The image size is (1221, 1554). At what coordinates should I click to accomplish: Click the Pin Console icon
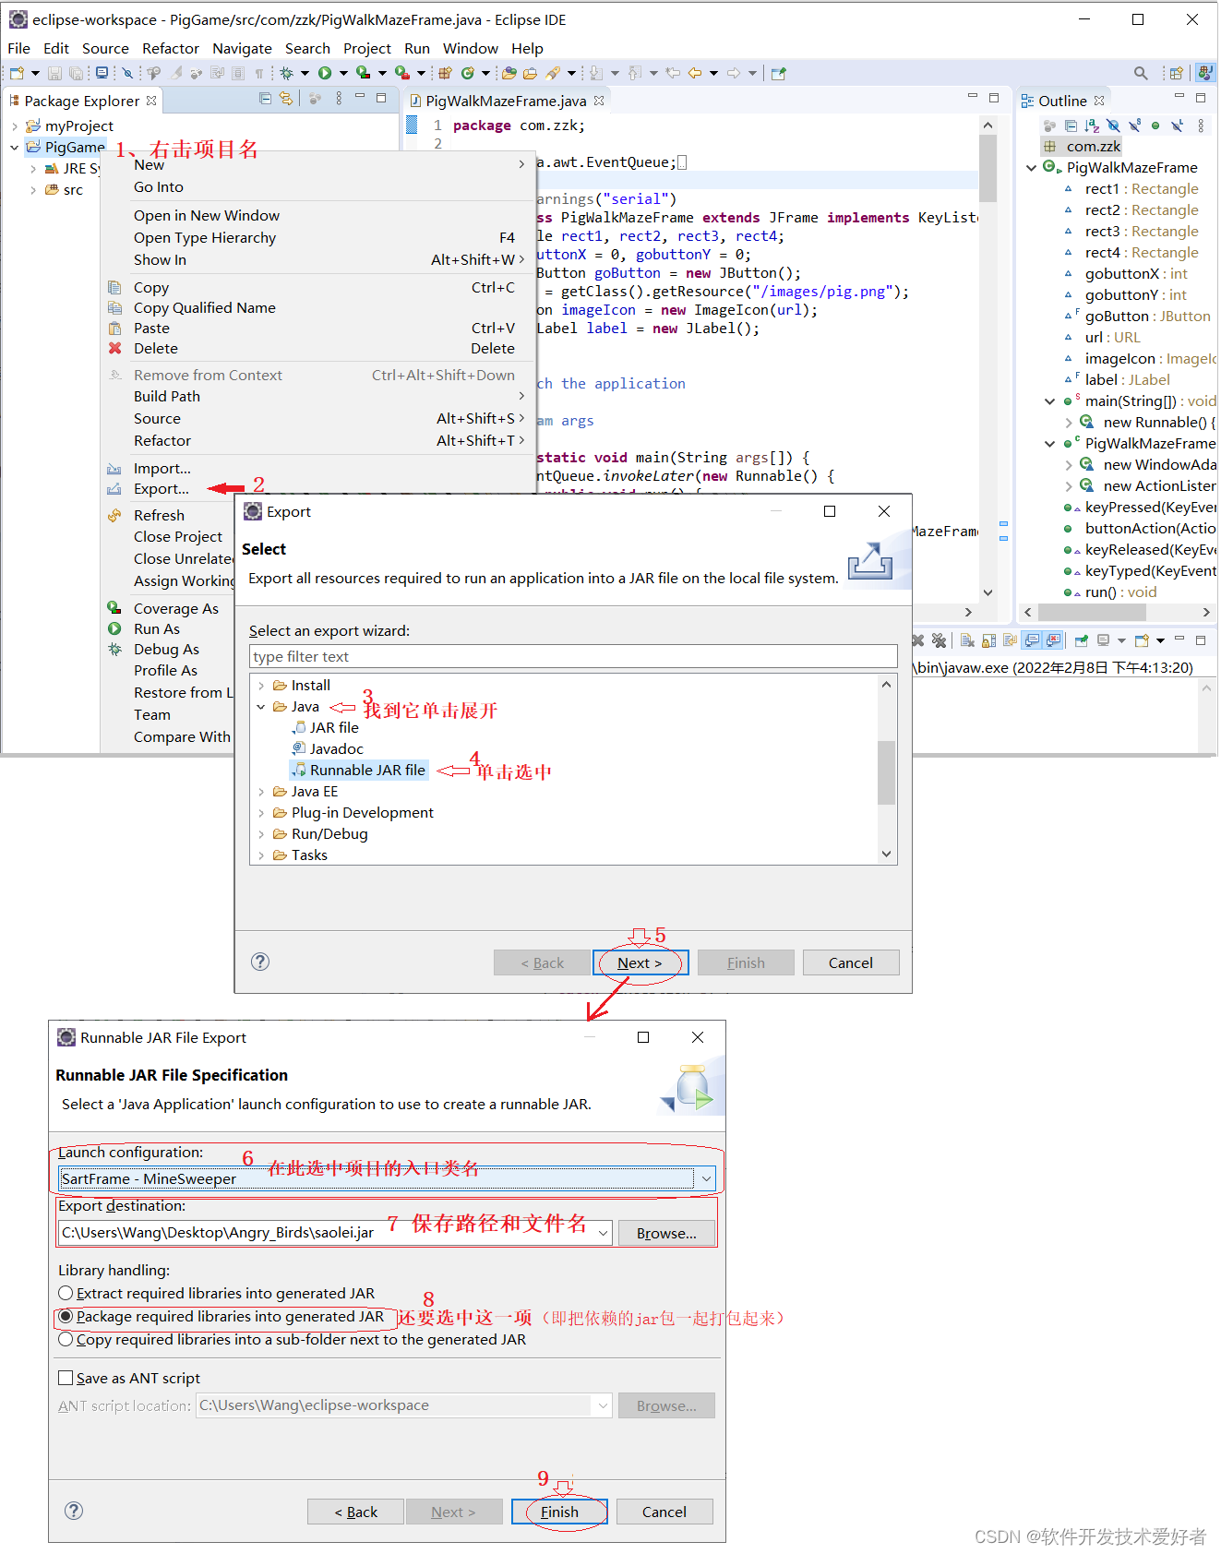click(x=1082, y=640)
